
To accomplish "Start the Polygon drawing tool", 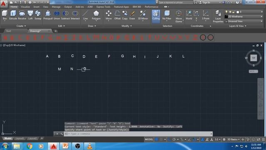I will 96,15.
